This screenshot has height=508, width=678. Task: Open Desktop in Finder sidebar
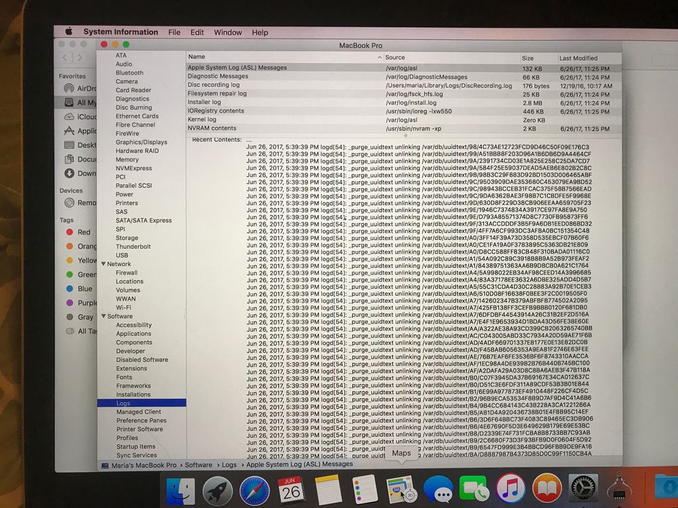click(80, 144)
